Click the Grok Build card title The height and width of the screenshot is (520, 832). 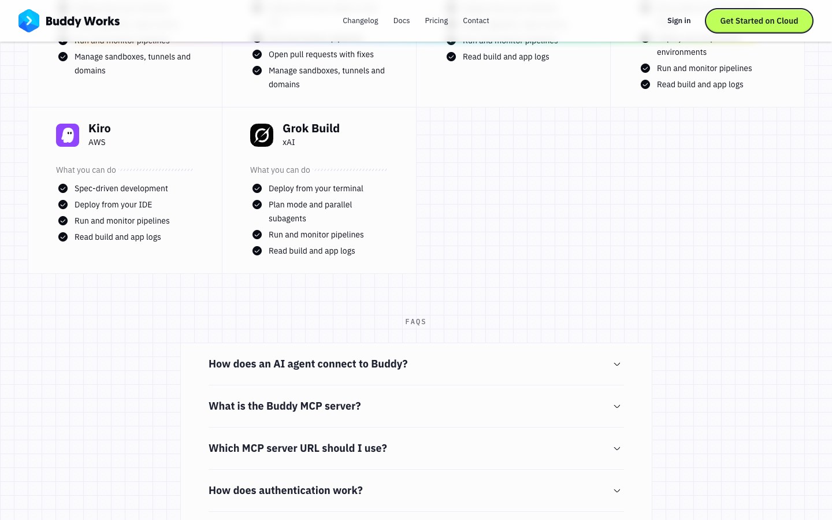pos(311,128)
